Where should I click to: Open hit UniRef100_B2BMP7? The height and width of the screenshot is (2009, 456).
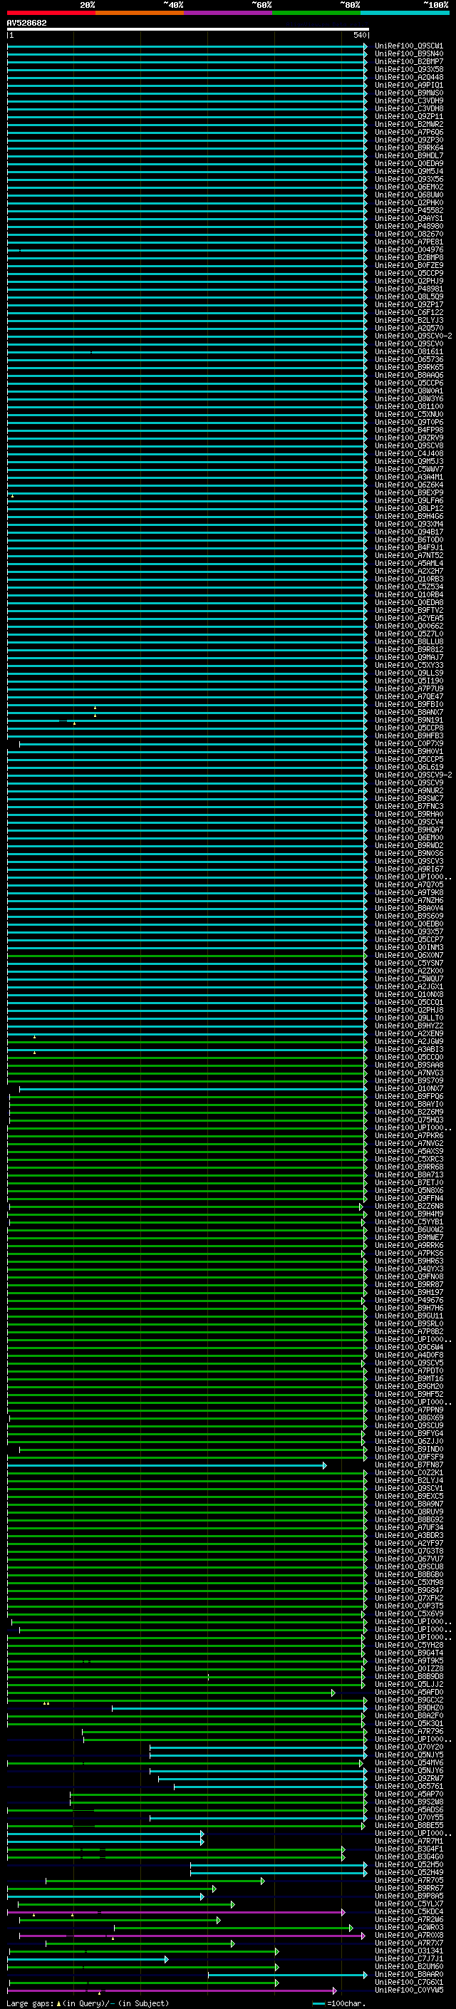point(409,61)
